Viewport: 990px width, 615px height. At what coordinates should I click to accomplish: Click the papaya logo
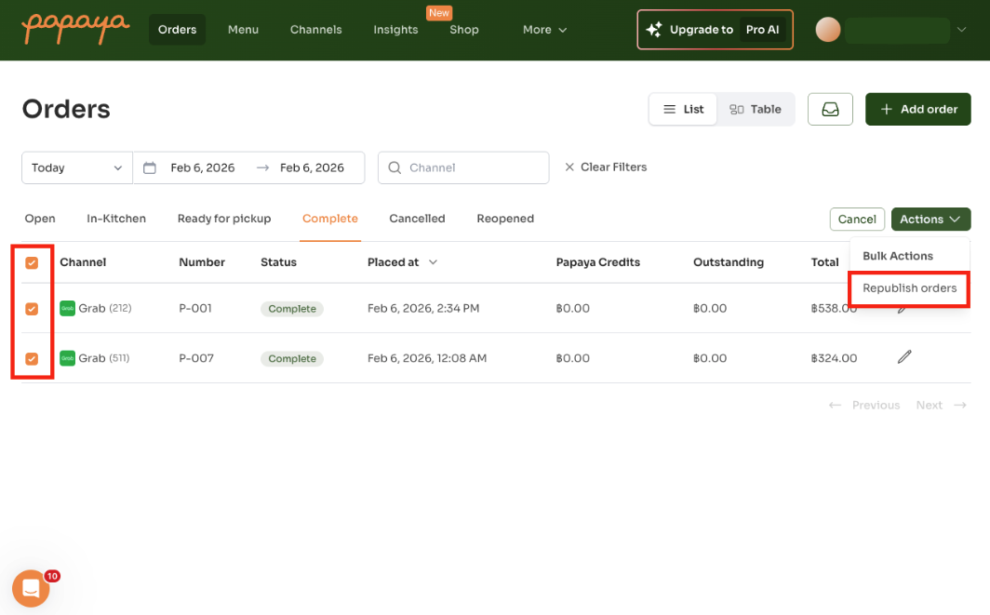pos(74,29)
